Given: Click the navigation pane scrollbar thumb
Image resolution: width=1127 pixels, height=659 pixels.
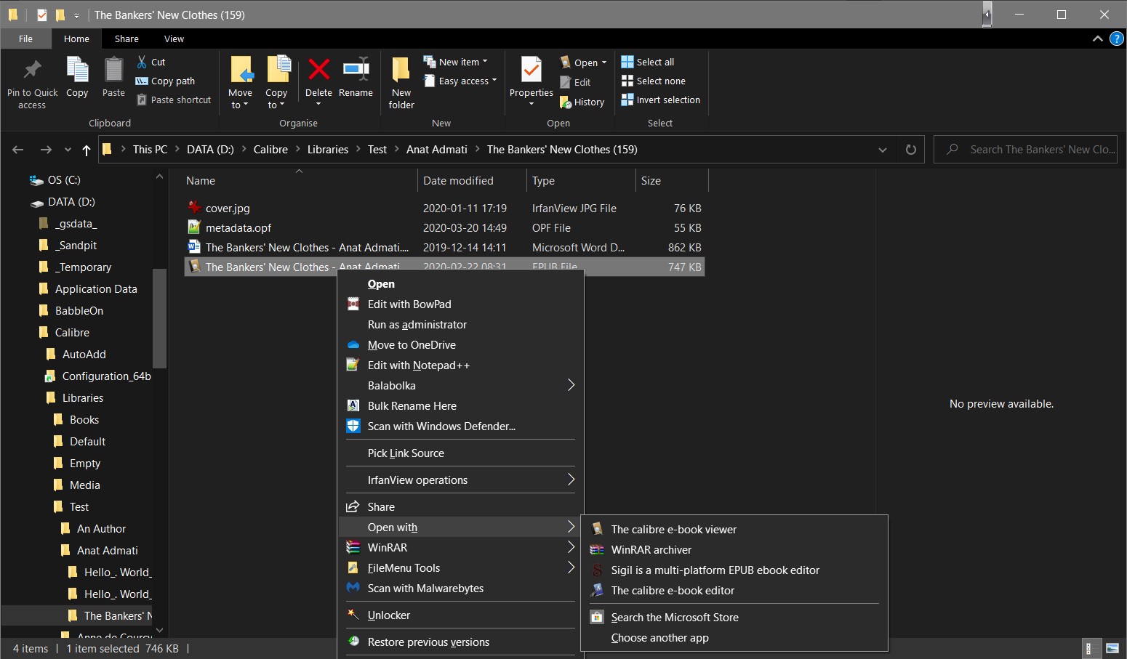Looking at the screenshot, I should coord(159,318).
